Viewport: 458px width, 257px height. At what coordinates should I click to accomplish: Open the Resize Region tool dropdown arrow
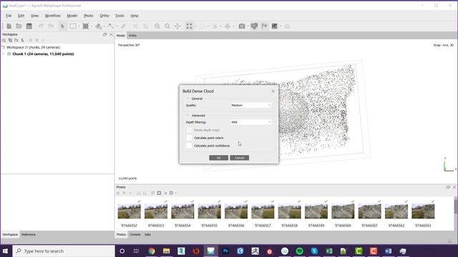point(92,26)
